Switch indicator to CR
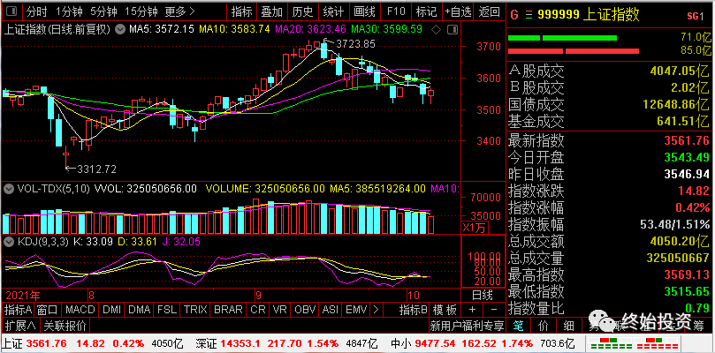The height and width of the screenshot is (353, 715). click(258, 310)
